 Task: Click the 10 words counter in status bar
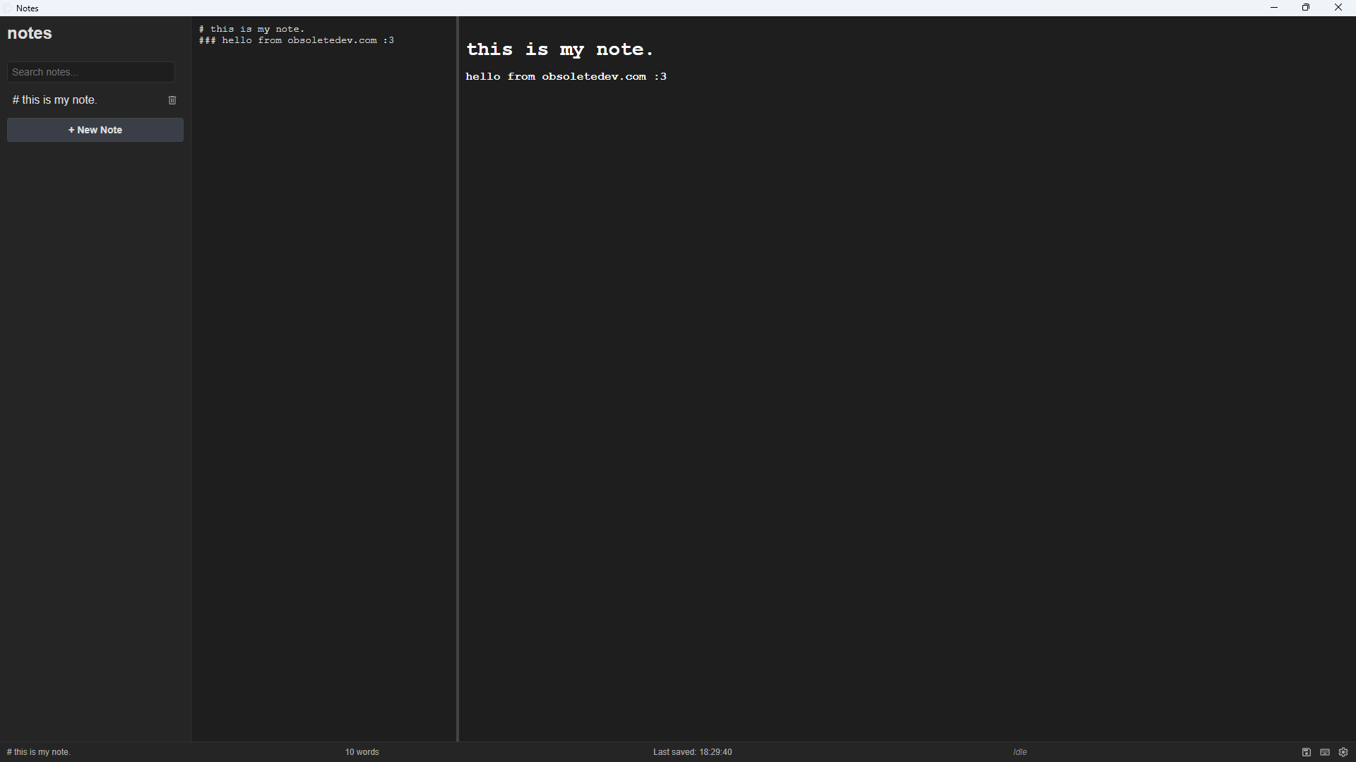[x=362, y=751]
